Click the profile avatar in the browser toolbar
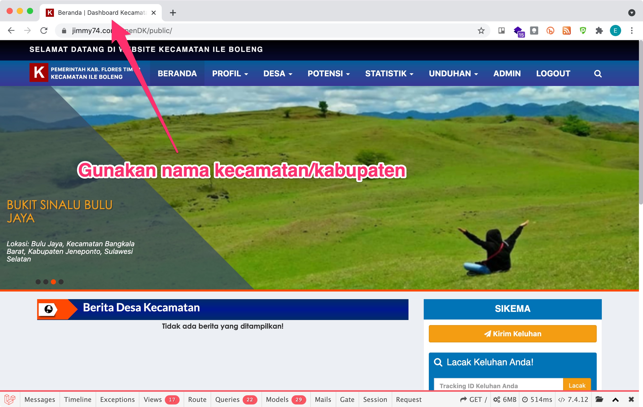Viewport: 643px width, 407px height. coord(616,31)
